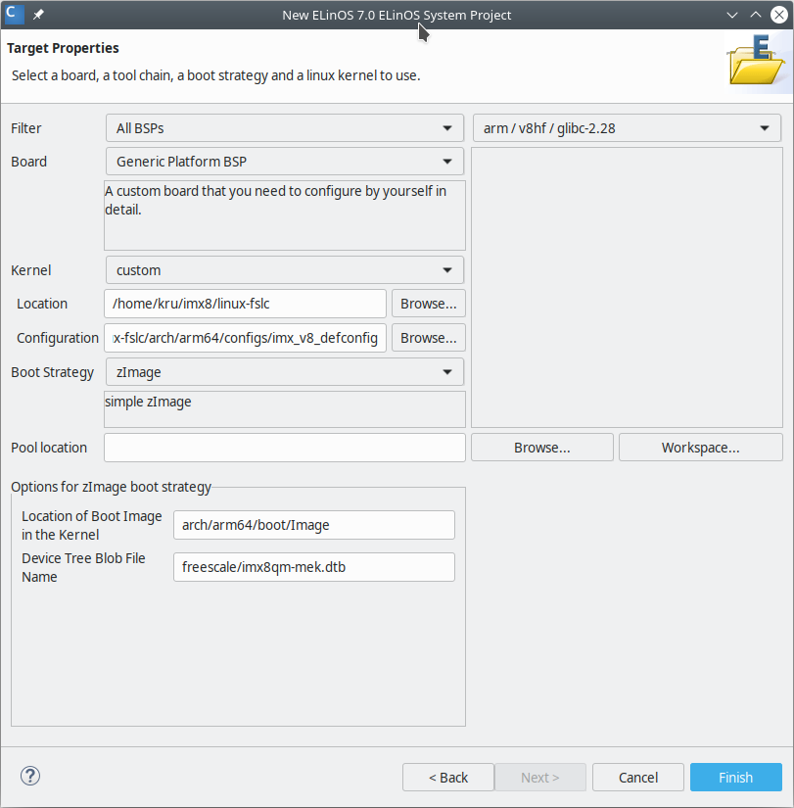This screenshot has width=794, height=808.
Task: Click the pin icon in title bar
Action: click(38, 15)
